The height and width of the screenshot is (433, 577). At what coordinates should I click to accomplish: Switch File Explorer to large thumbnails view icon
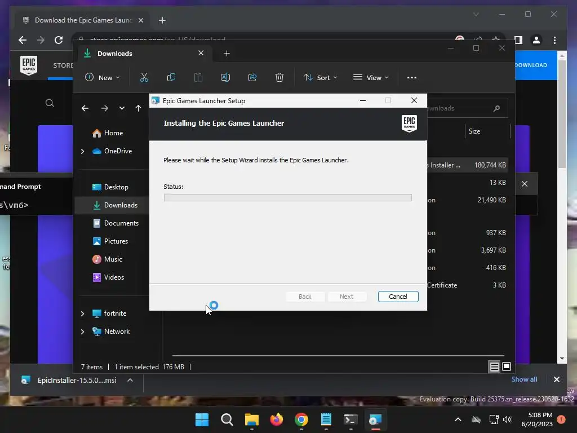point(507,366)
